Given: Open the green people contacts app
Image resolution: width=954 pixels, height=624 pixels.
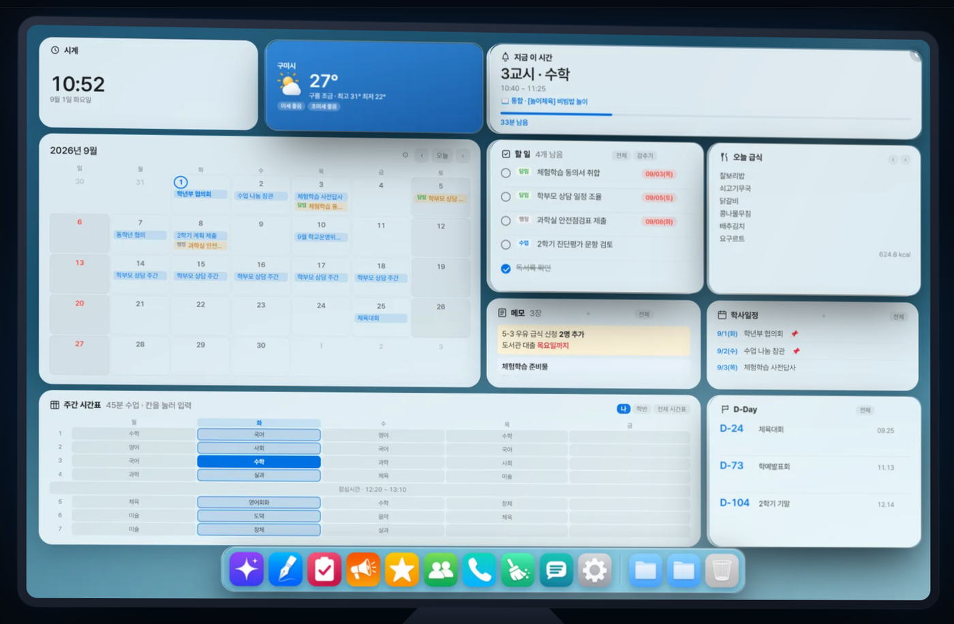Looking at the screenshot, I should 441,569.
